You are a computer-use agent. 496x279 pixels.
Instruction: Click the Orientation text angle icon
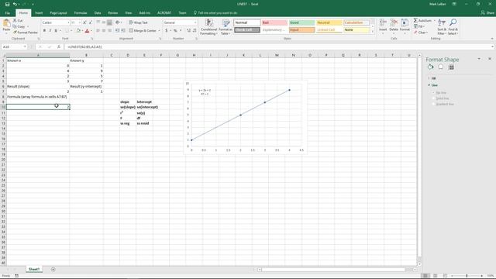pyautogui.click(x=118, y=22)
